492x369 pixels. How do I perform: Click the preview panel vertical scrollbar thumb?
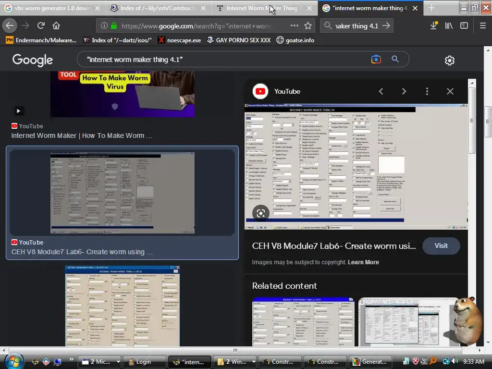click(x=472, y=121)
